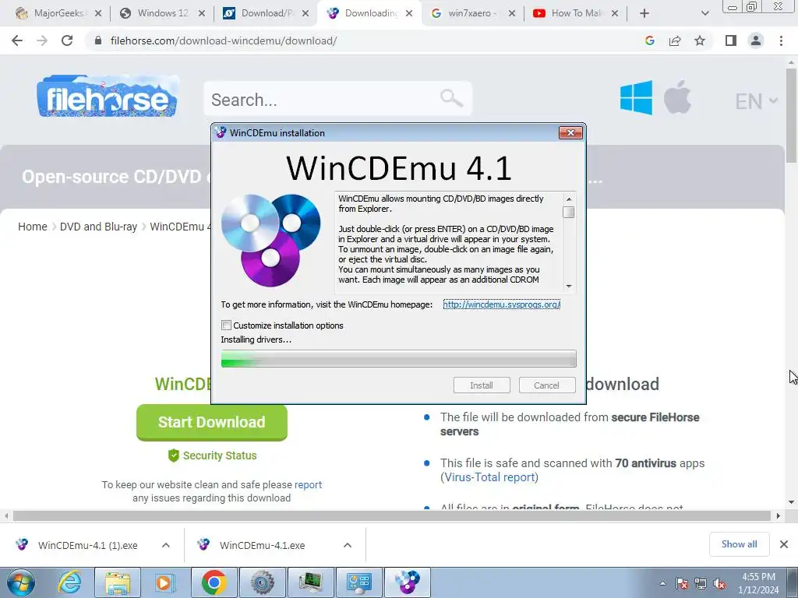Screen dimensions: 798x598
Task: Bookmark this page with star icon
Action: coord(700,40)
